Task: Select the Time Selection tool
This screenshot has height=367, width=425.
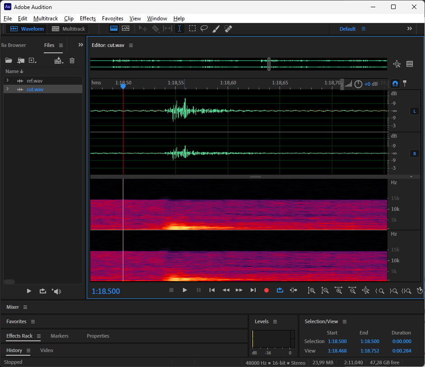Action: (180, 28)
